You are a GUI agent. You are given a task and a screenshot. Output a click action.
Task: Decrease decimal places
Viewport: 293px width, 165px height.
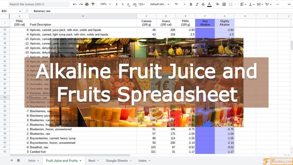click(128, 4)
